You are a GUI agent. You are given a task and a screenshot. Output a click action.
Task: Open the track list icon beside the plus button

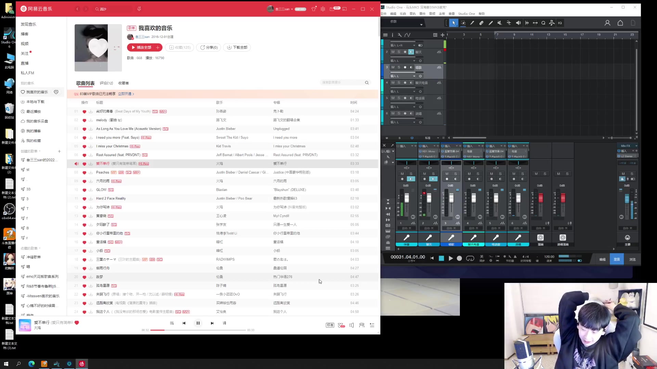coord(435,35)
